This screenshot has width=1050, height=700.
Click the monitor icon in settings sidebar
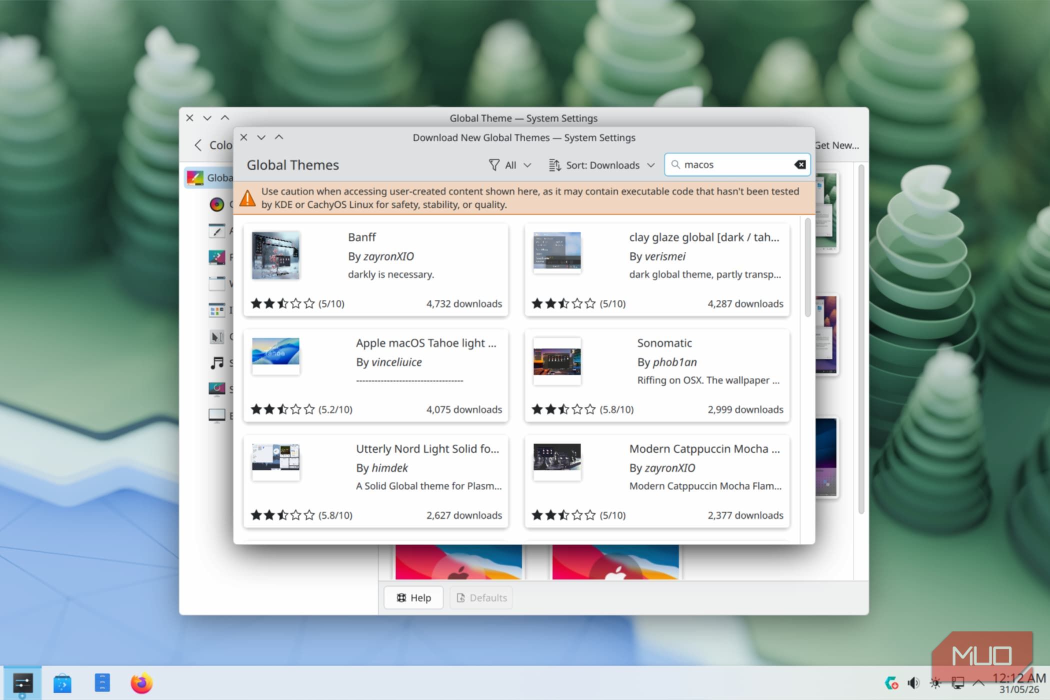click(x=216, y=415)
